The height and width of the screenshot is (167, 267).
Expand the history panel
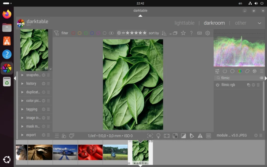pyautogui.click(x=22, y=83)
